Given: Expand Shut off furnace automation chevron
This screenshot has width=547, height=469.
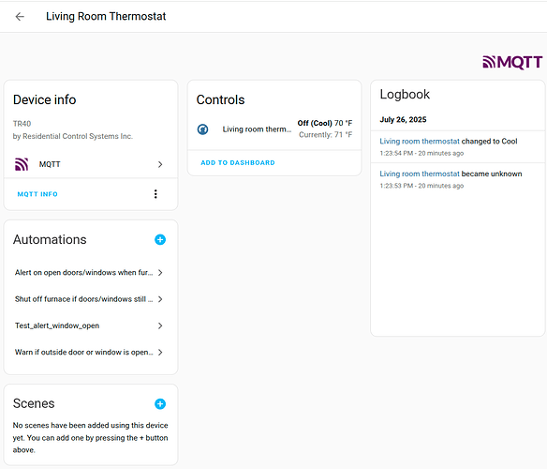Looking at the screenshot, I should click(x=160, y=299).
